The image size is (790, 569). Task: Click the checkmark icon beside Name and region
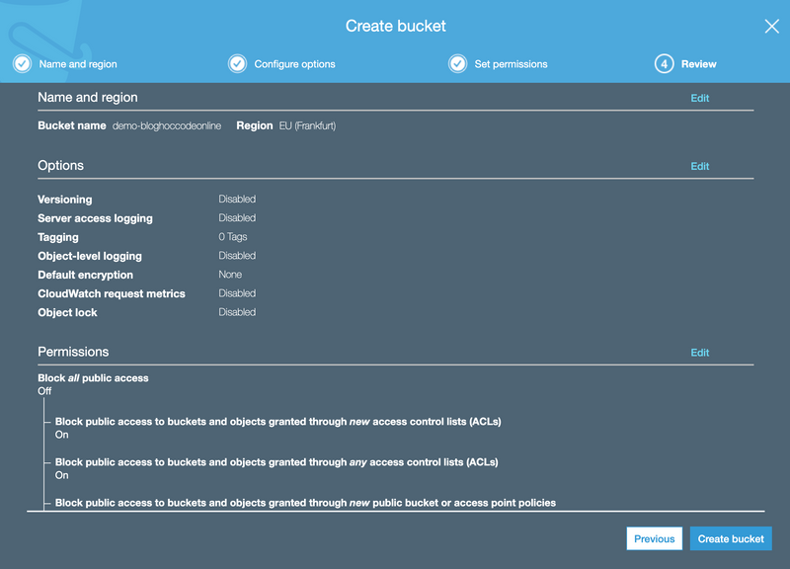22,64
